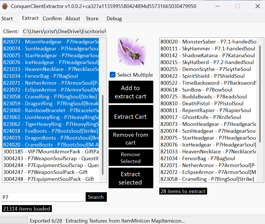Click the ConquerClientExtractor app icon in title bar
The image size is (265, 224).
click(5, 6)
